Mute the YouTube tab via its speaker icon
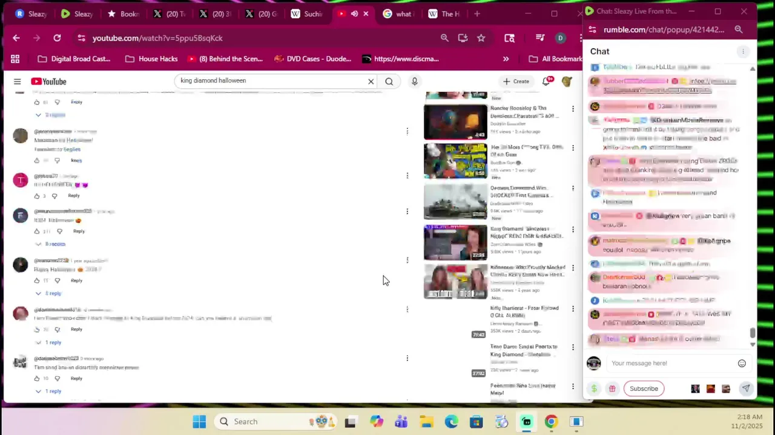 pyautogui.click(x=354, y=13)
